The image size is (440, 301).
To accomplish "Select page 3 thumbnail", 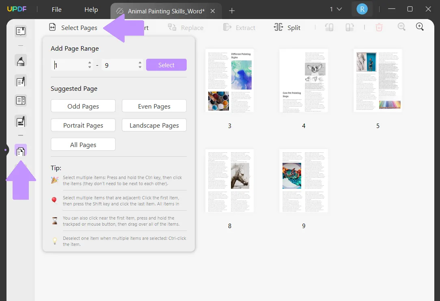I will 230,81.
